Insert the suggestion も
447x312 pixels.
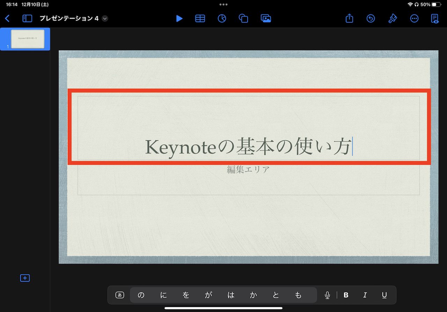(x=298, y=295)
